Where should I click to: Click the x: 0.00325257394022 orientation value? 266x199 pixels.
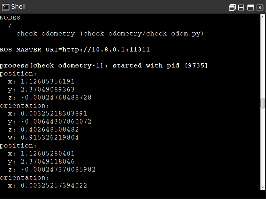point(48,185)
